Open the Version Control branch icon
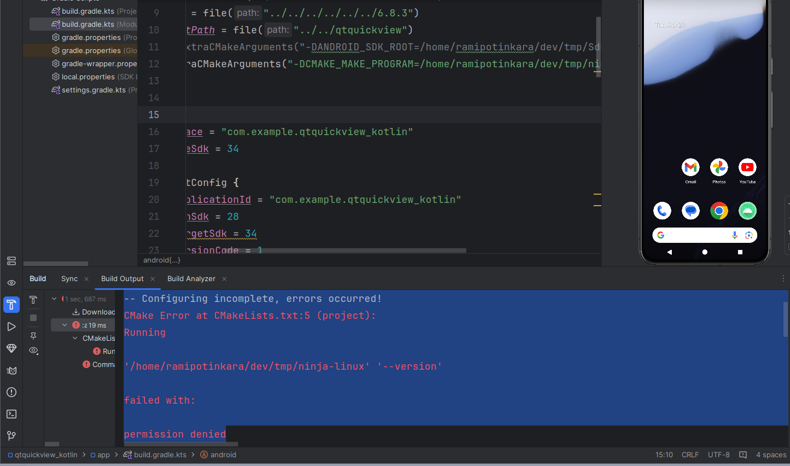The height and width of the screenshot is (466, 790). (x=11, y=436)
